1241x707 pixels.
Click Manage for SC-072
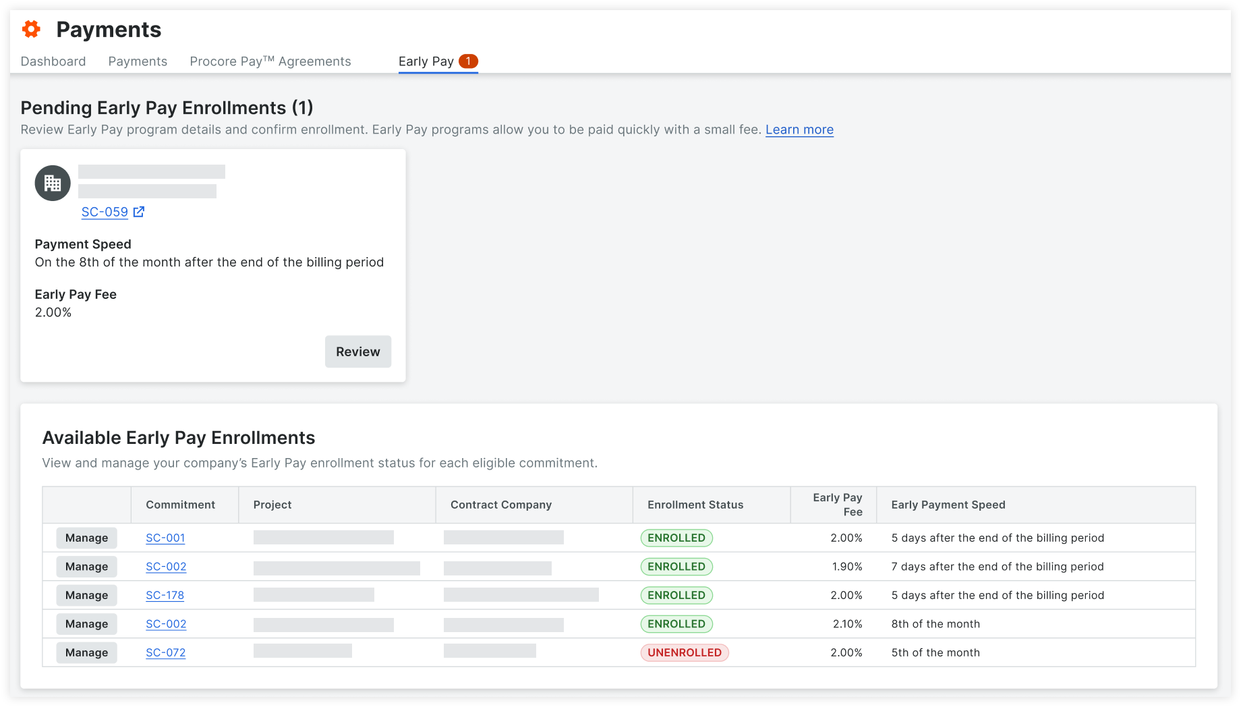tap(86, 652)
